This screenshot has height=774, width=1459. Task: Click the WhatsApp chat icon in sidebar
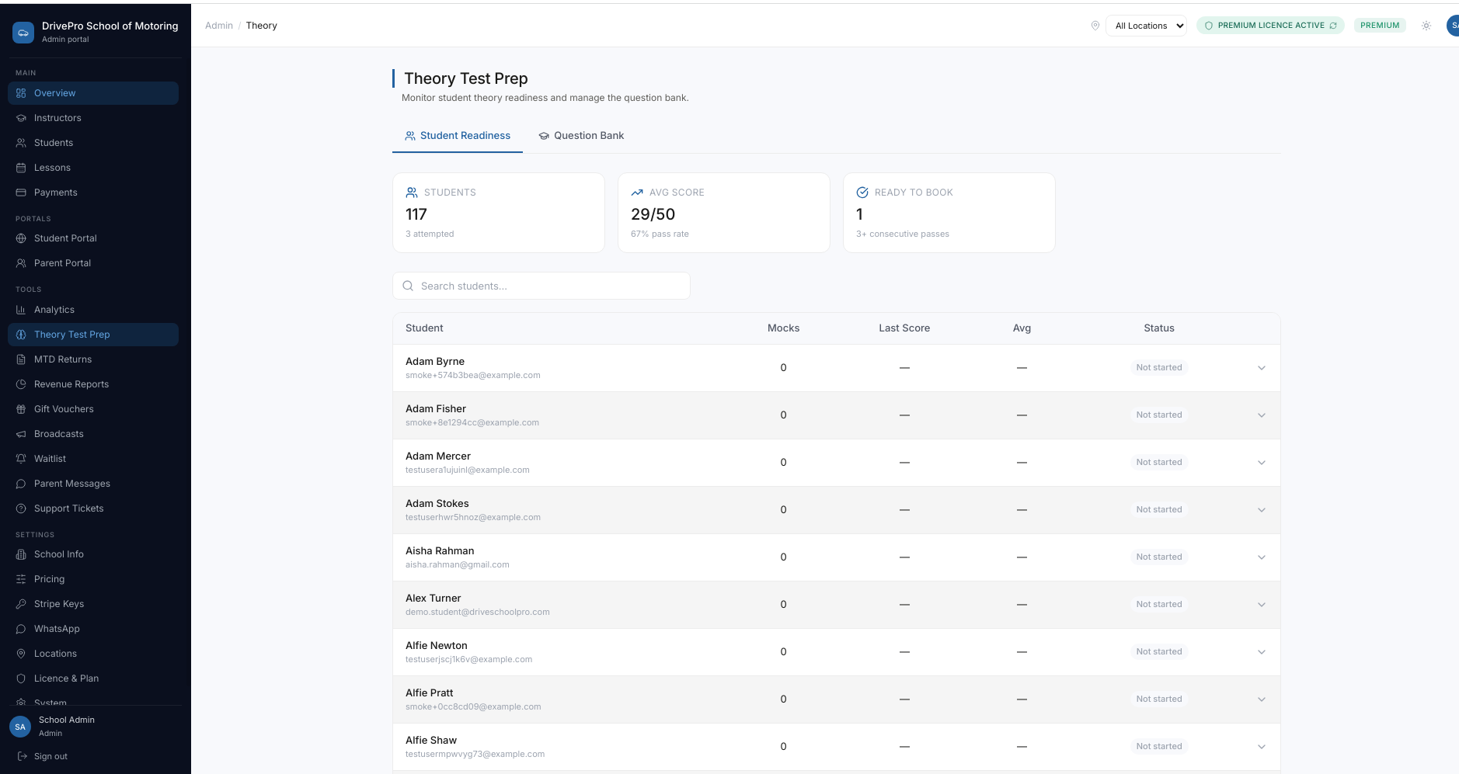(21, 629)
